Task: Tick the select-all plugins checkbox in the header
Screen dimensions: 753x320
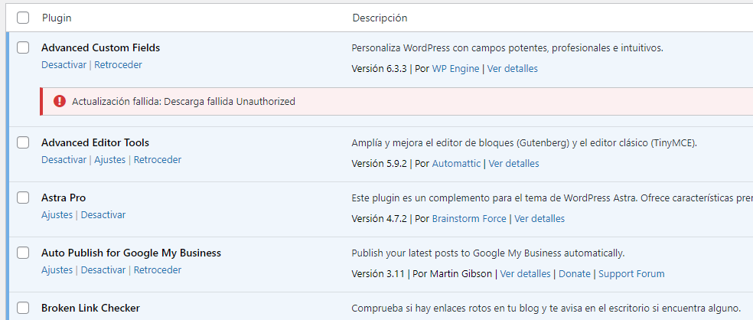Action: (x=22, y=18)
